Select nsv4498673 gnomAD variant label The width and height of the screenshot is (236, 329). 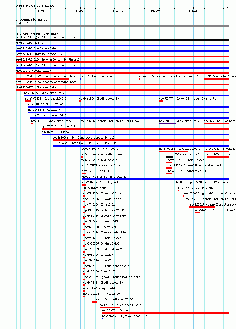(x=200, y=182)
